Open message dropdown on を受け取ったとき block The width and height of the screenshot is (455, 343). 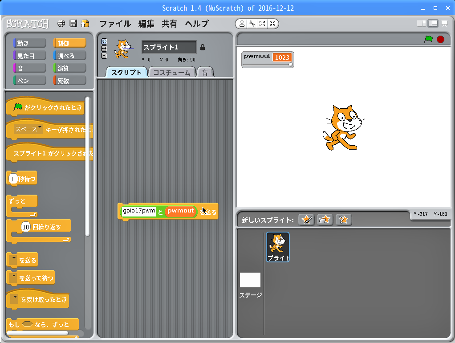click(x=14, y=299)
